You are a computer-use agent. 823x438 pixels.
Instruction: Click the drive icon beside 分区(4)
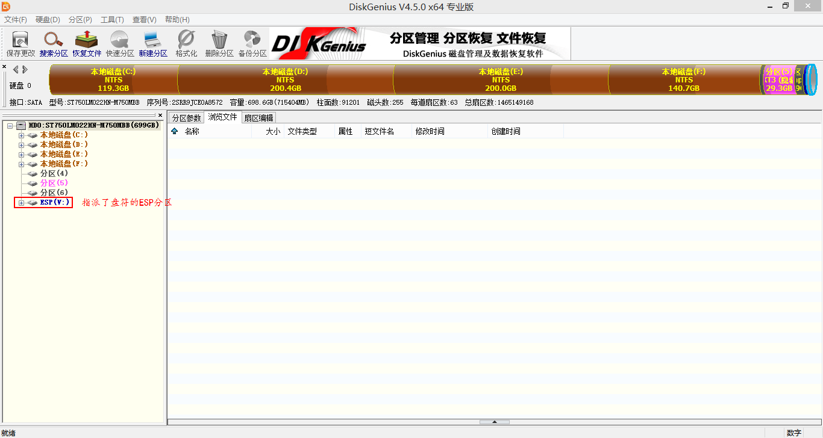tap(33, 174)
